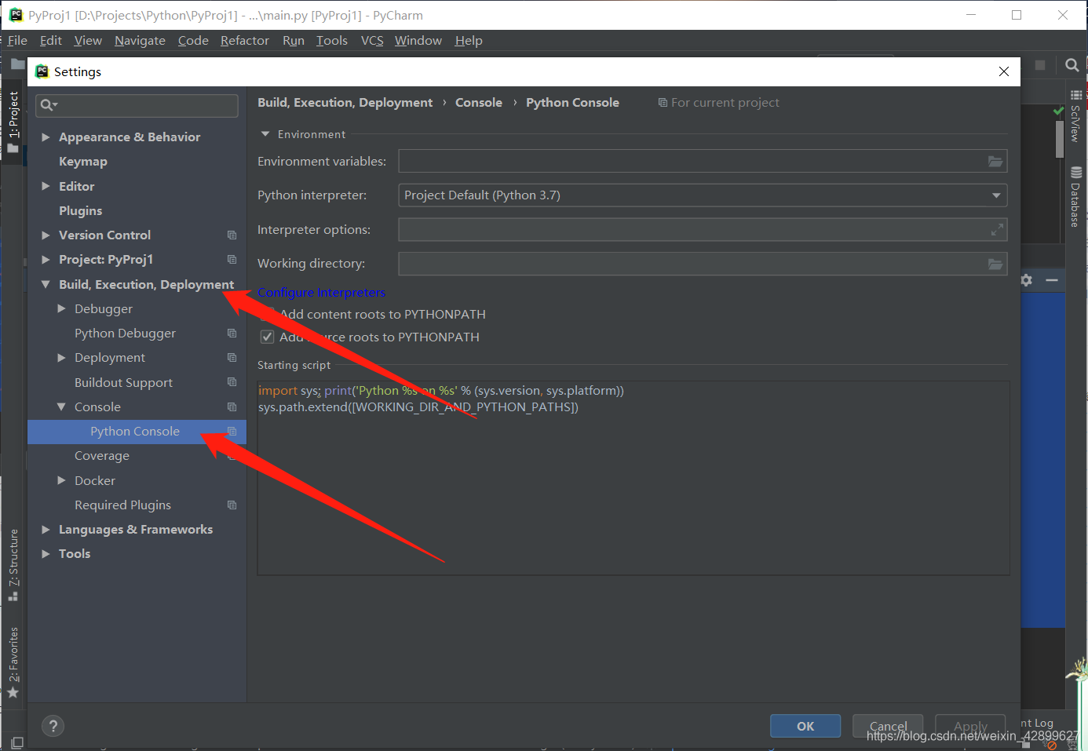The height and width of the screenshot is (751, 1088).
Task: Open the Code menu
Action: 193,41
